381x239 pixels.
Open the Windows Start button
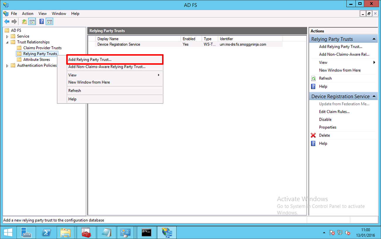click(x=8, y=233)
